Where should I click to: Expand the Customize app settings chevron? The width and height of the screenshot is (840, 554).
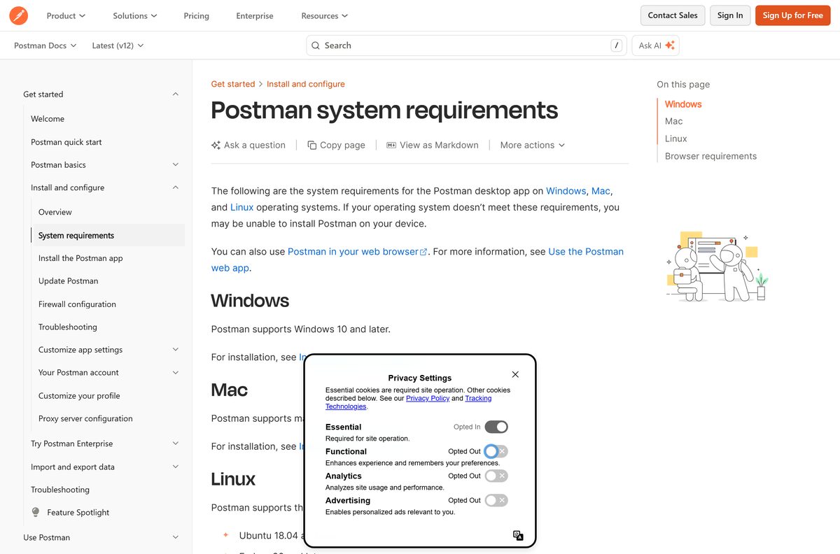coord(175,350)
